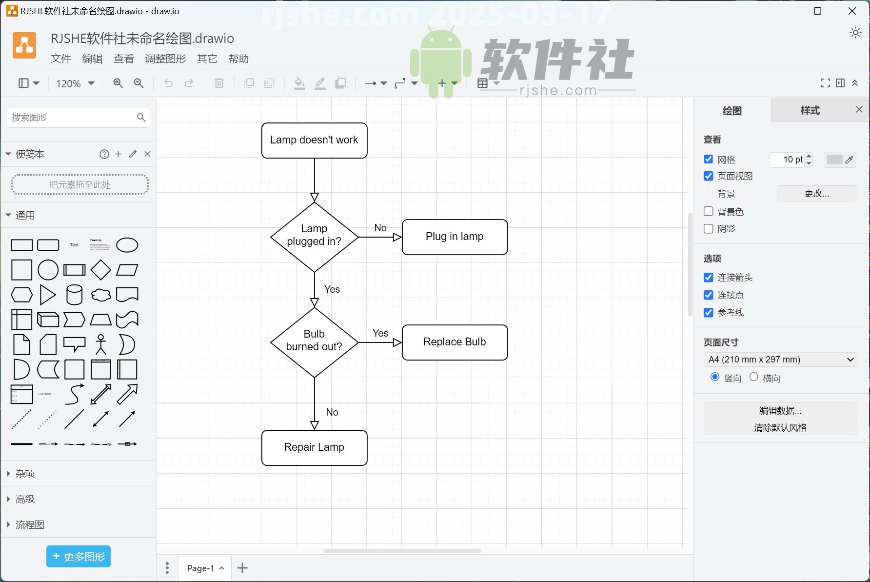870x582 pixels.
Task: Open the 文件 menu
Action: point(60,59)
